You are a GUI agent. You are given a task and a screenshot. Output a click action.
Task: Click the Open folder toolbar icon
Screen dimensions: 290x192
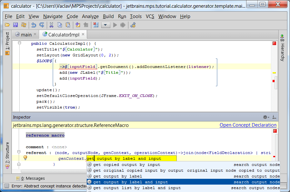(x=7, y=25)
